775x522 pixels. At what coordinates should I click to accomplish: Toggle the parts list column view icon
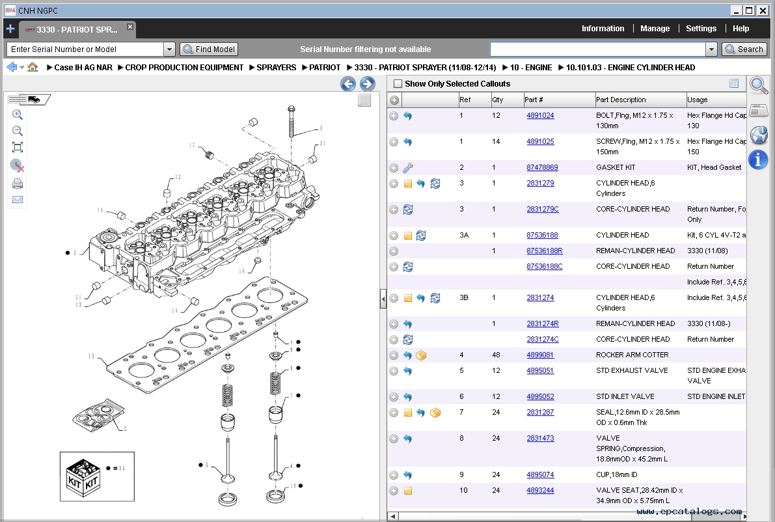[734, 83]
